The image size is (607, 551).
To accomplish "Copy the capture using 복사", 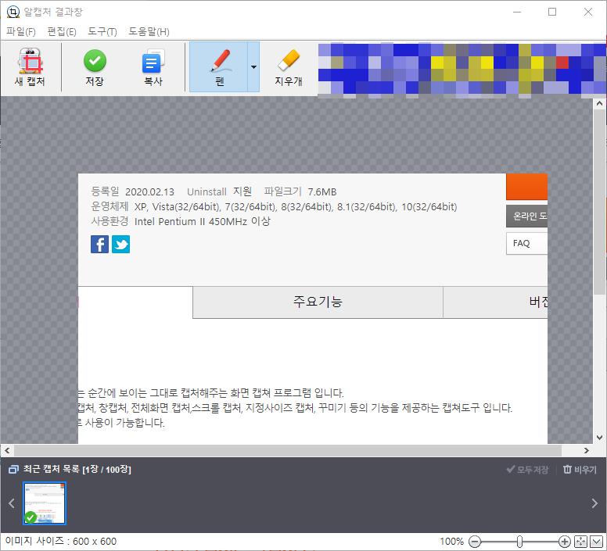I will (153, 67).
